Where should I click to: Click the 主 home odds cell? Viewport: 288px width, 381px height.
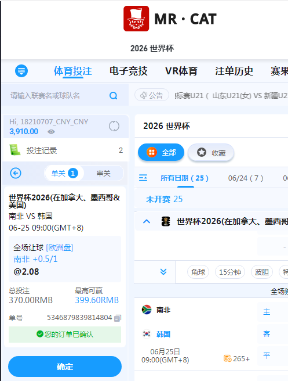click(272, 312)
